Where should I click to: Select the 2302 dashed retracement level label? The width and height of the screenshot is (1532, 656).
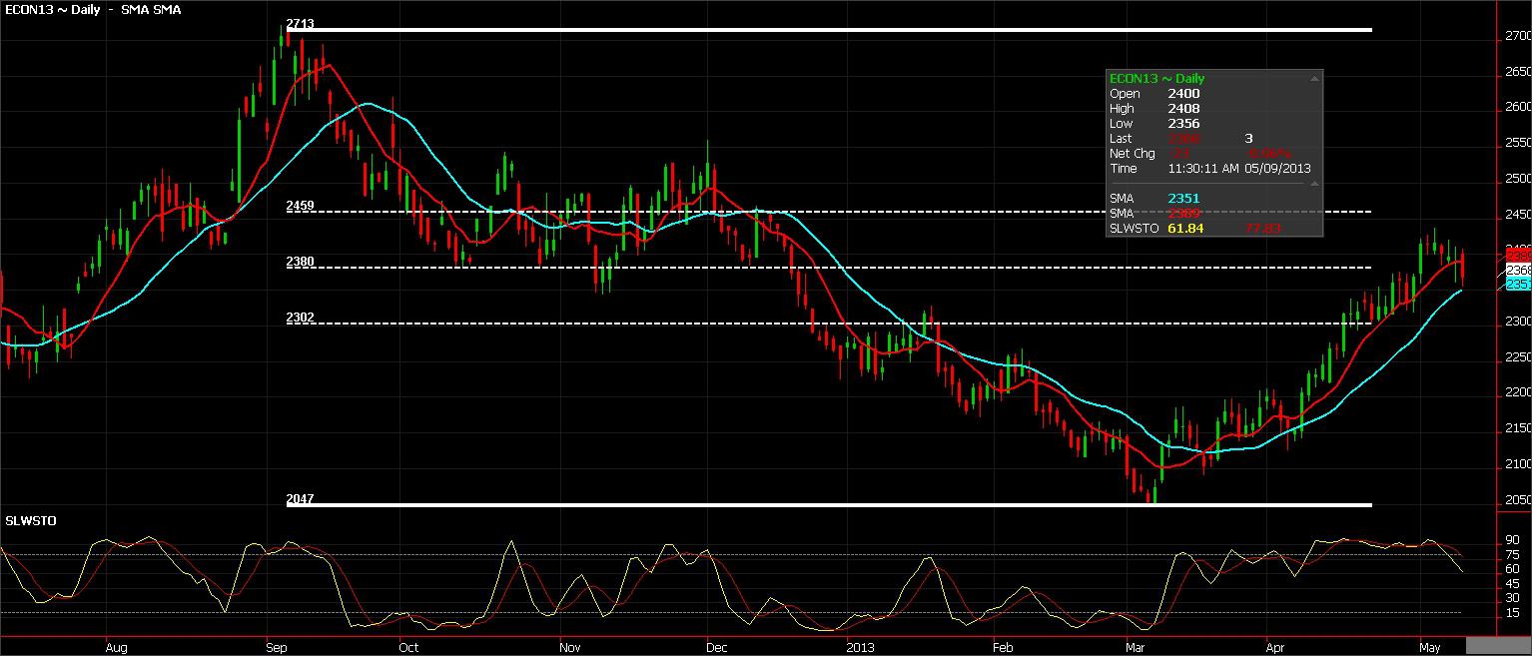tap(300, 318)
